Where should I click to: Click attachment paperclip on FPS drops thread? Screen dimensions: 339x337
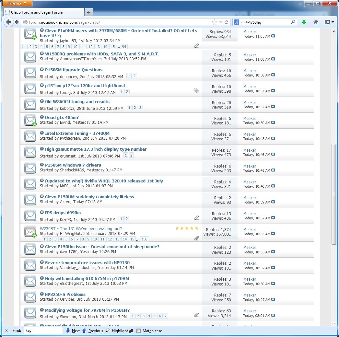(x=196, y=218)
